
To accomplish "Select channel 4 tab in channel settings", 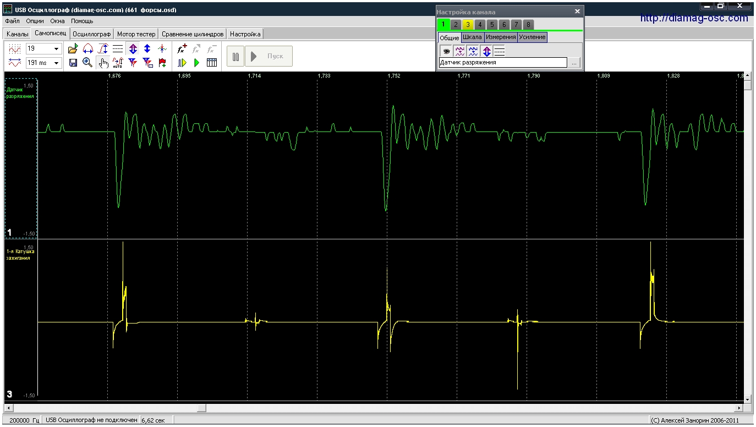I will click(480, 25).
